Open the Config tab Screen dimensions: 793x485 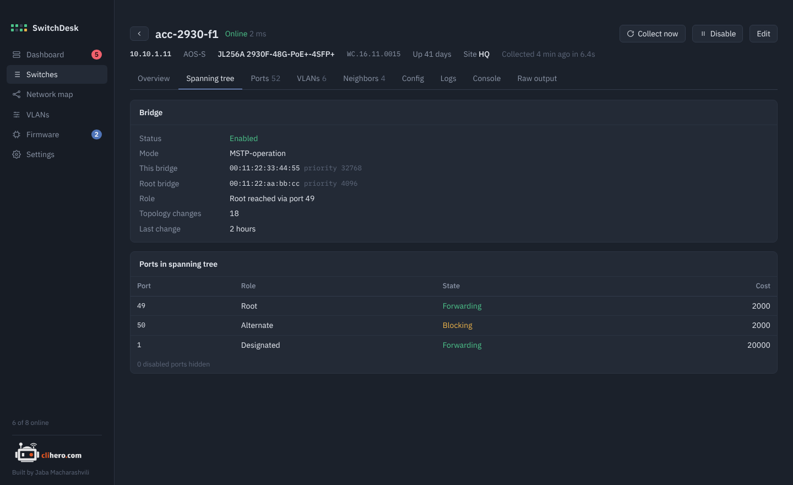pos(413,78)
